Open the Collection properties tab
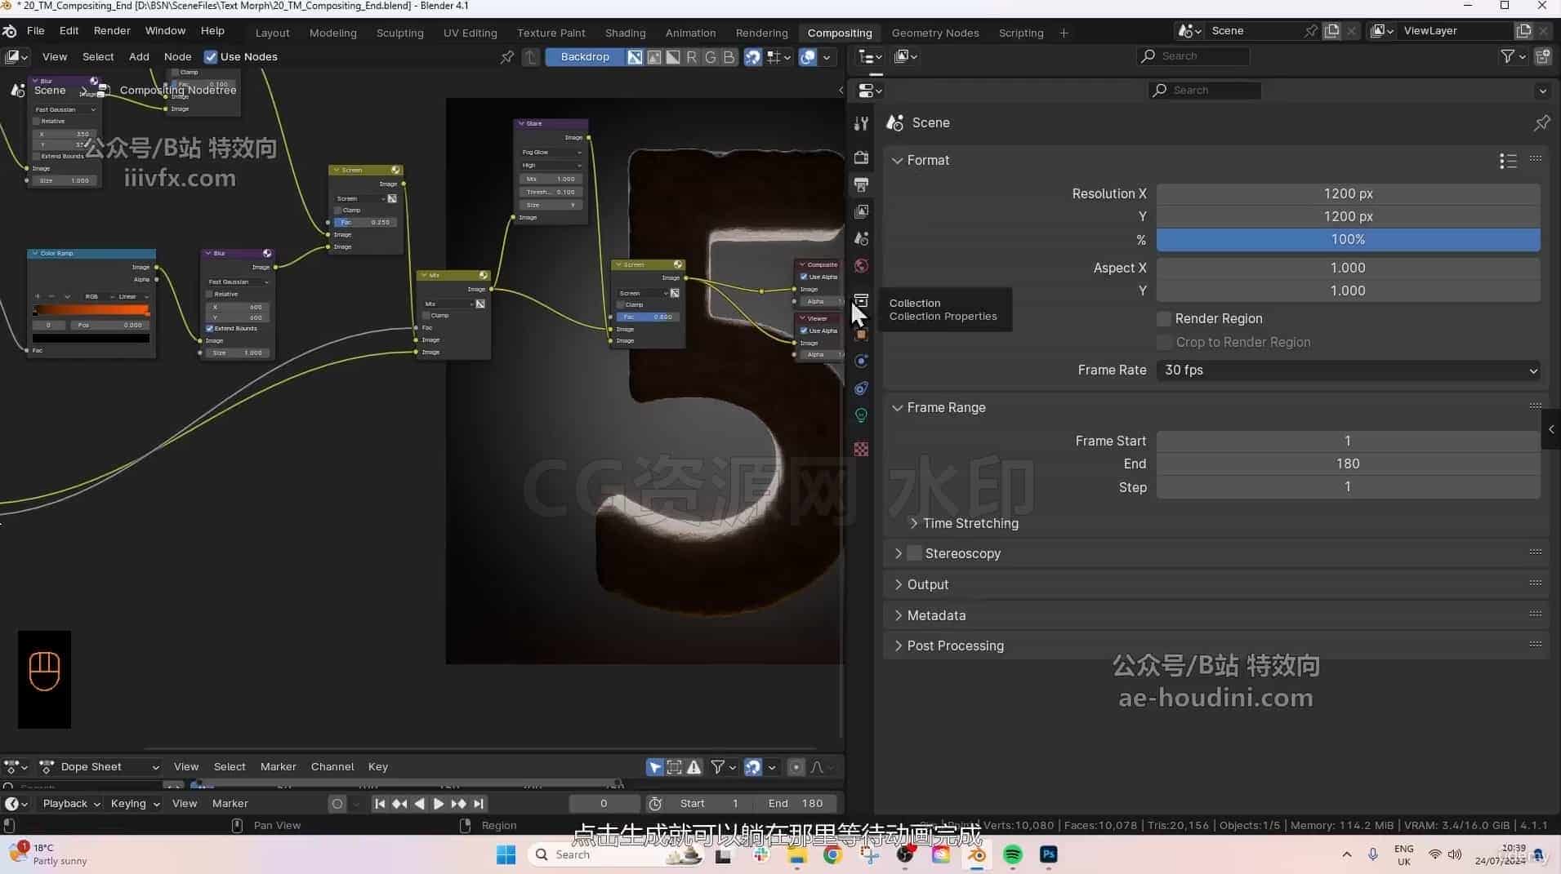The image size is (1561, 874). pos(861,300)
